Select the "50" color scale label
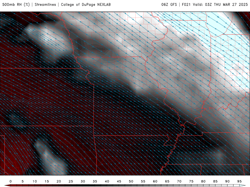Screen dimensions: 250x187 (131, 181)
